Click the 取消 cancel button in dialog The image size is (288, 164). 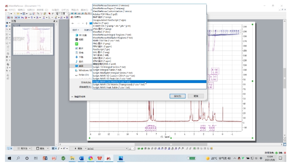[x=196, y=96]
